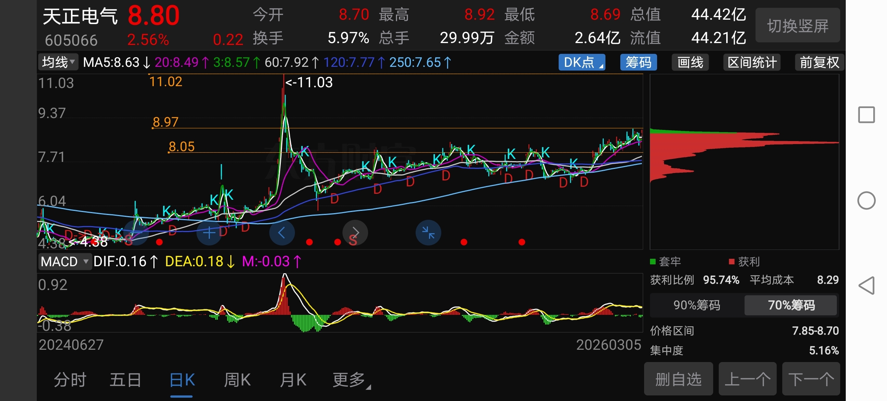Open the 均线 indicator dropdown
Image resolution: width=887 pixels, height=401 pixels.
click(58, 62)
